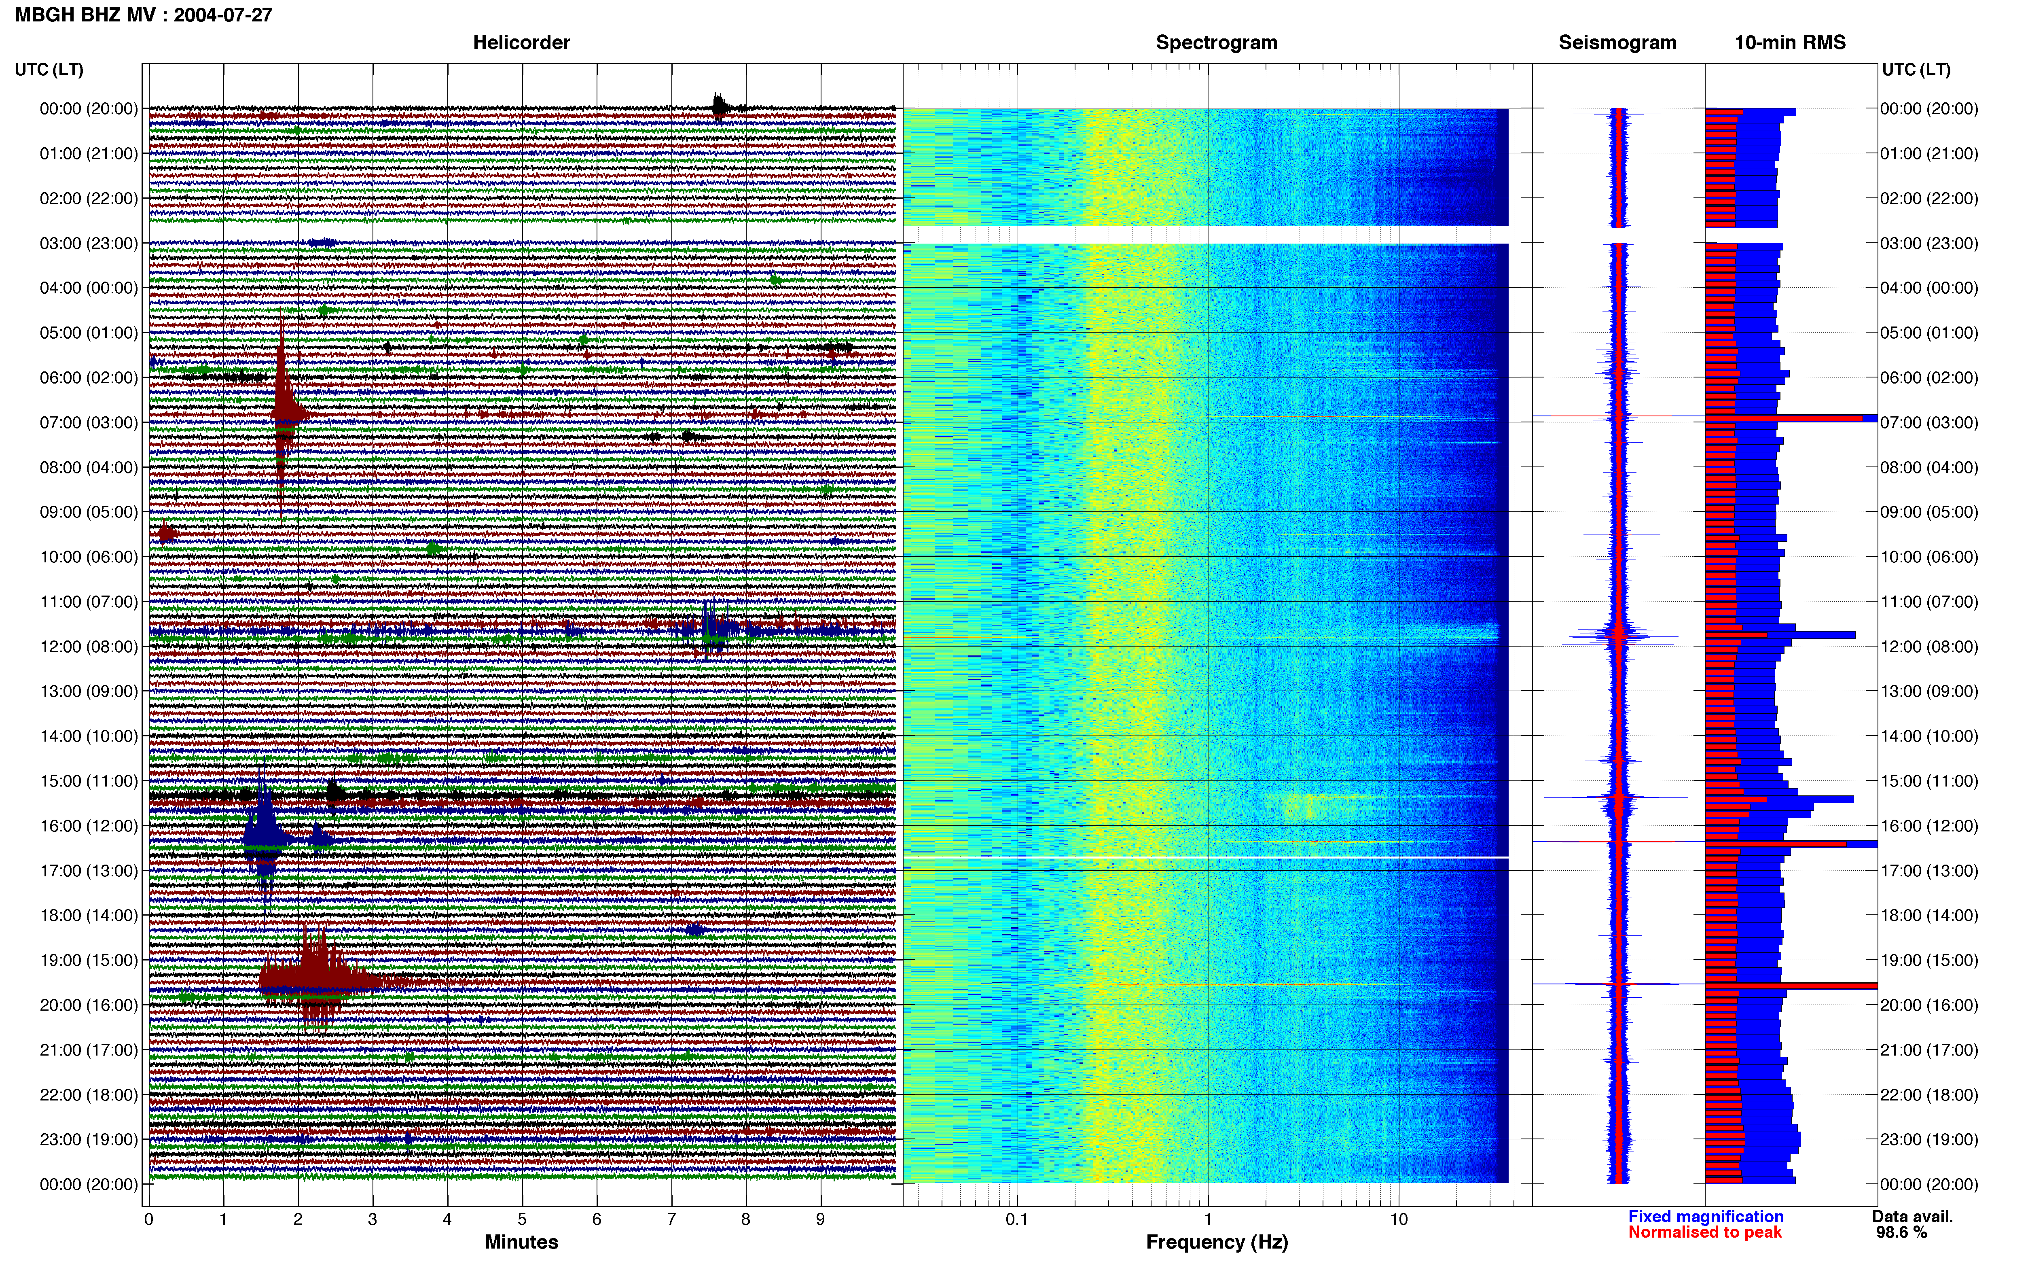Click left time label '16:00 (12:00)'

pyautogui.click(x=89, y=826)
